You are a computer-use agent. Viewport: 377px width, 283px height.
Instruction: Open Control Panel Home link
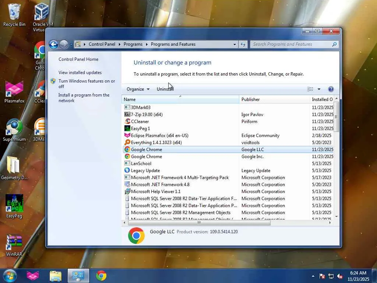(78, 59)
